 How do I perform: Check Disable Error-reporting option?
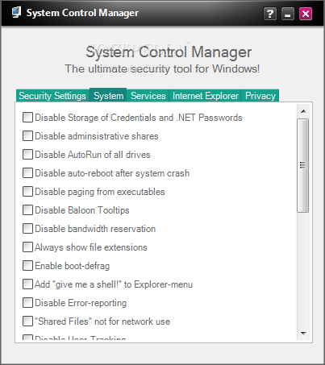27,303
